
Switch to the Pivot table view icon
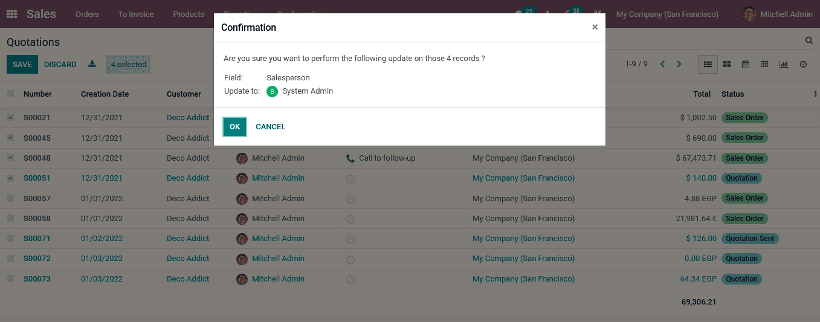coord(764,64)
